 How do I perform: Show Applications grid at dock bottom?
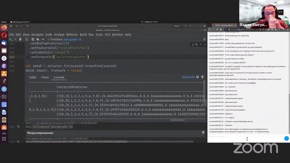[4, 139]
